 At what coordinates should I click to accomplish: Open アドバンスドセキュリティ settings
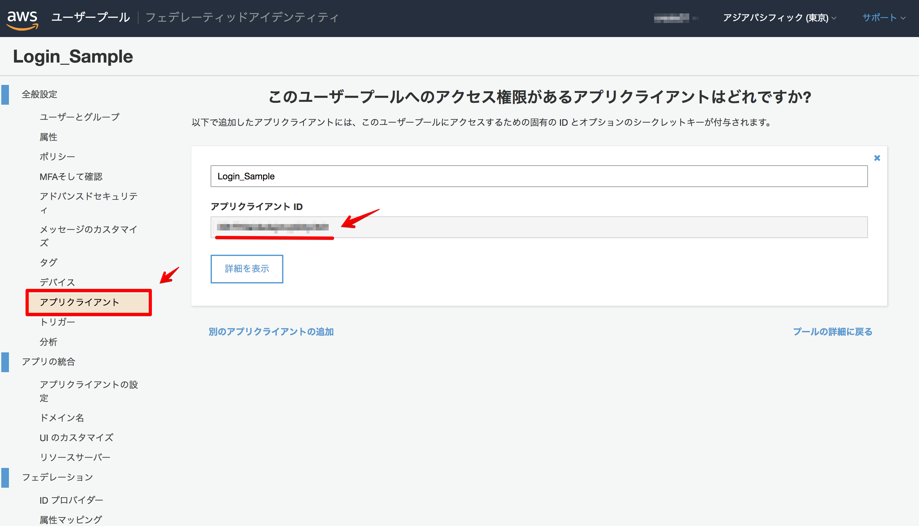(x=88, y=203)
